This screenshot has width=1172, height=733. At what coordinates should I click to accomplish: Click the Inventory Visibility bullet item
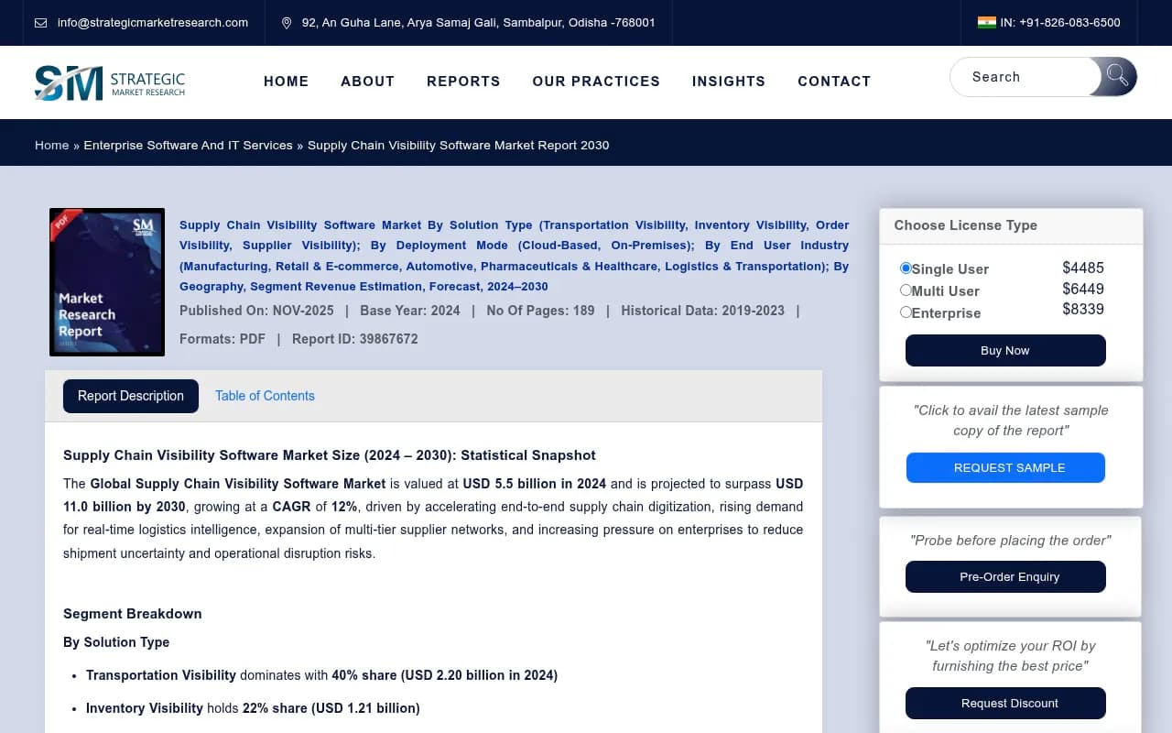[x=253, y=708]
